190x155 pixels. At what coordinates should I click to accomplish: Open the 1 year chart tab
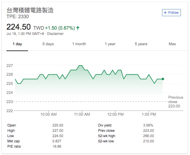click(110, 44)
